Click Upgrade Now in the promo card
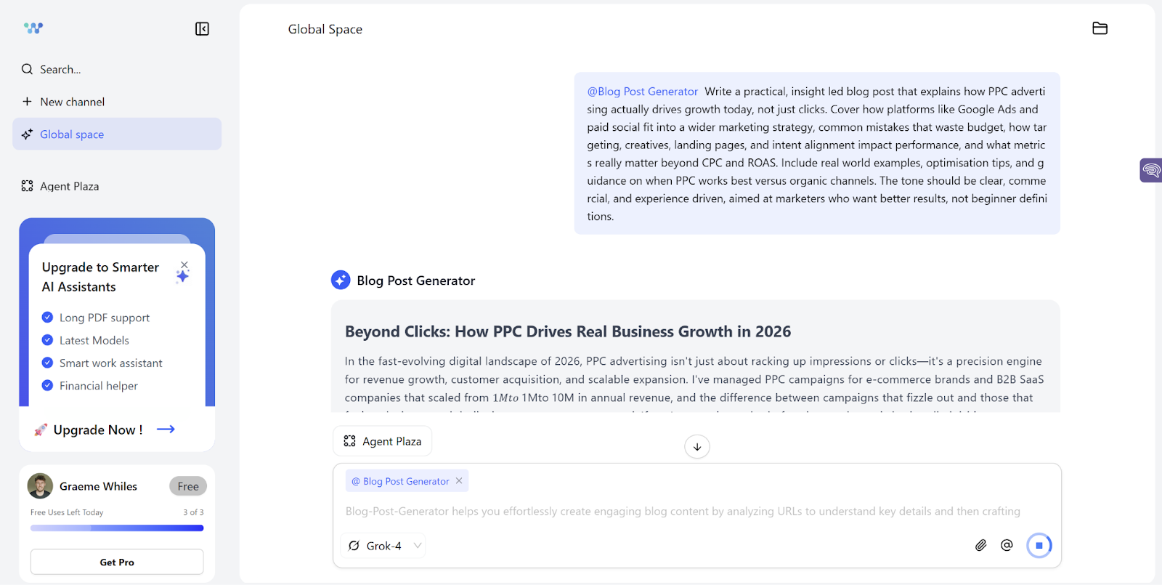Viewport: 1162px width, 585px height. click(x=98, y=429)
